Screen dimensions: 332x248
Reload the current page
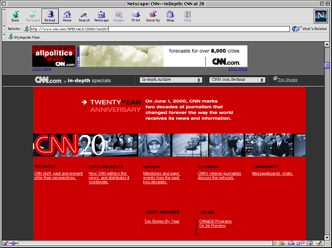coord(50,16)
